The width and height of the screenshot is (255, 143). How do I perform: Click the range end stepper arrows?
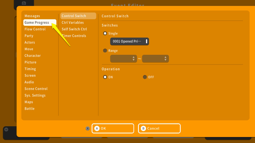coord(165,59)
